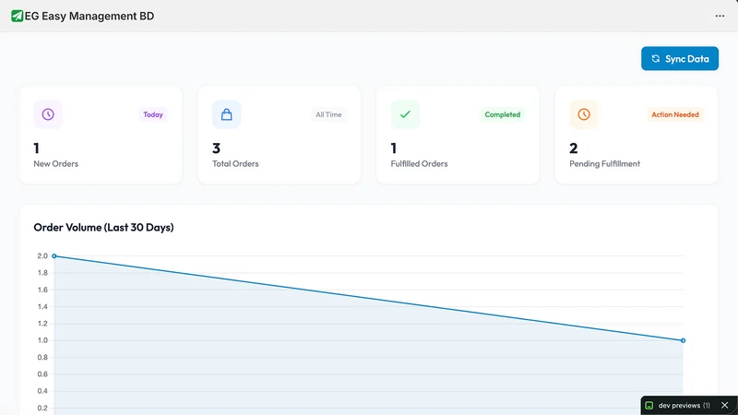
Task: Click the refresh arrows icon inside Sync Data
Action: pyautogui.click(x=656, y=59)
